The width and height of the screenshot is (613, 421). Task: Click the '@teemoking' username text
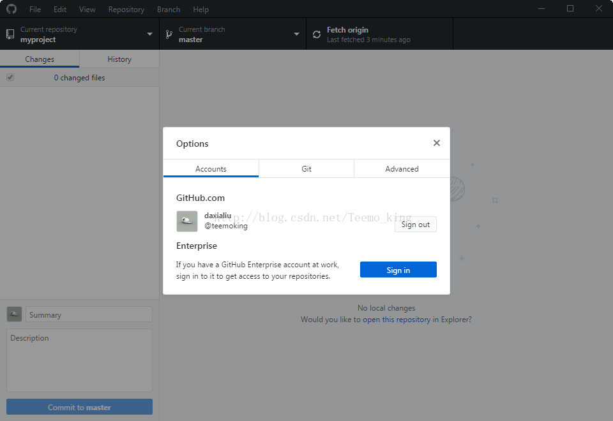coord(226,226)
